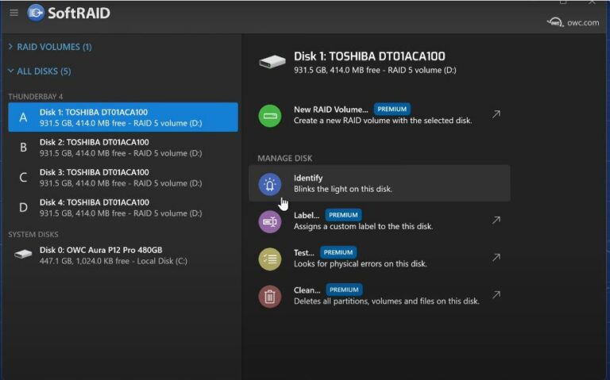Click the purple Label icon

[270, 221]
